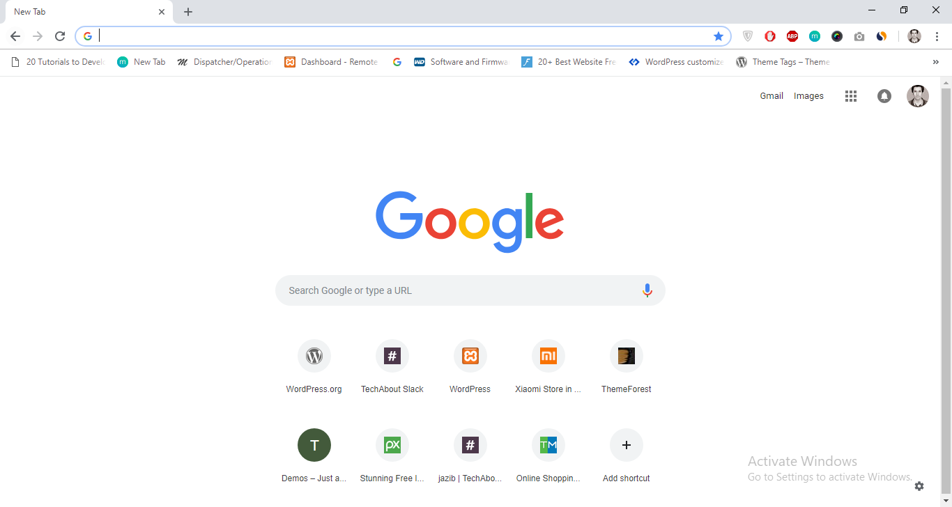Open the Gmail link
The image size is (952, 507).
(x=771, y=96)
